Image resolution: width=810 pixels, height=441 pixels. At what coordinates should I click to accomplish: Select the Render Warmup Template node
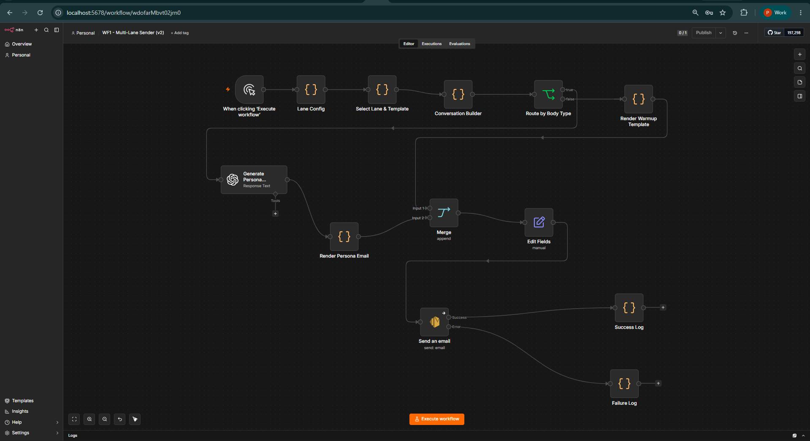pyautogui.click(x=639, y=99)
